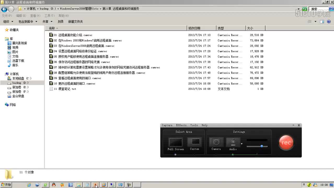The image size is (334, 188).
Task: Click the Explorer forward navigation arrow
Action: point(11,9)
